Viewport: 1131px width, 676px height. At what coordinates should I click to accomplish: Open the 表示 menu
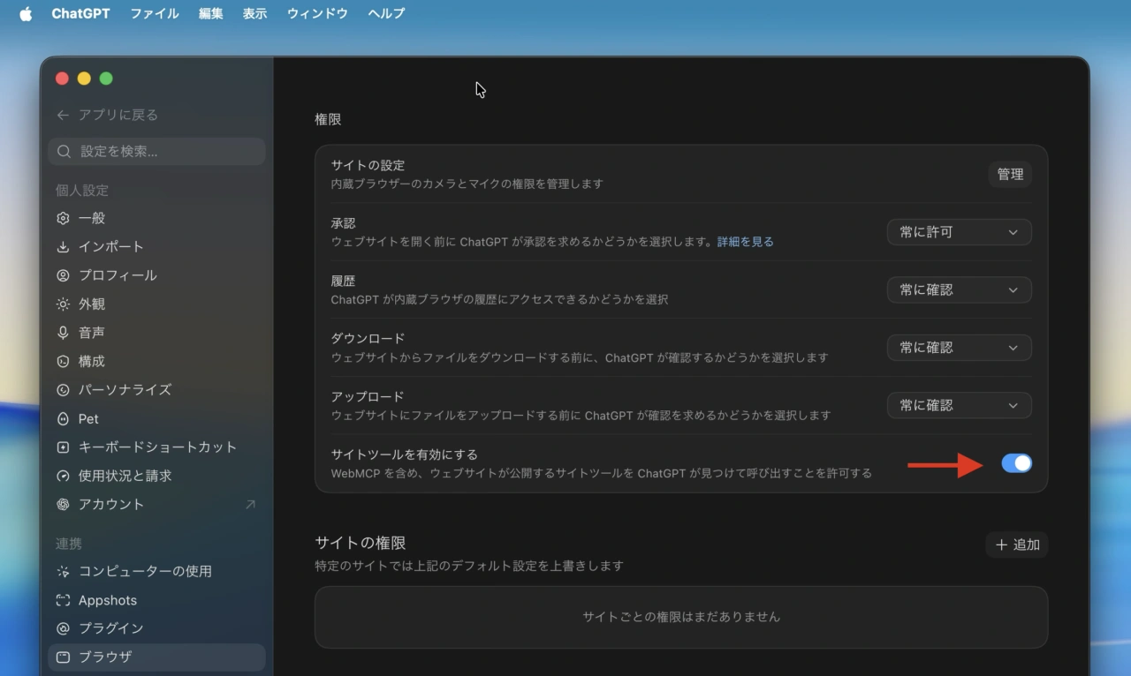(255, 13)
